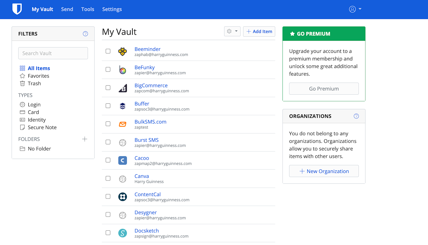The height and width of the screenshot is (245, 428).
Task: Click the Beeminder bee icon
Action: coord(123,51)
